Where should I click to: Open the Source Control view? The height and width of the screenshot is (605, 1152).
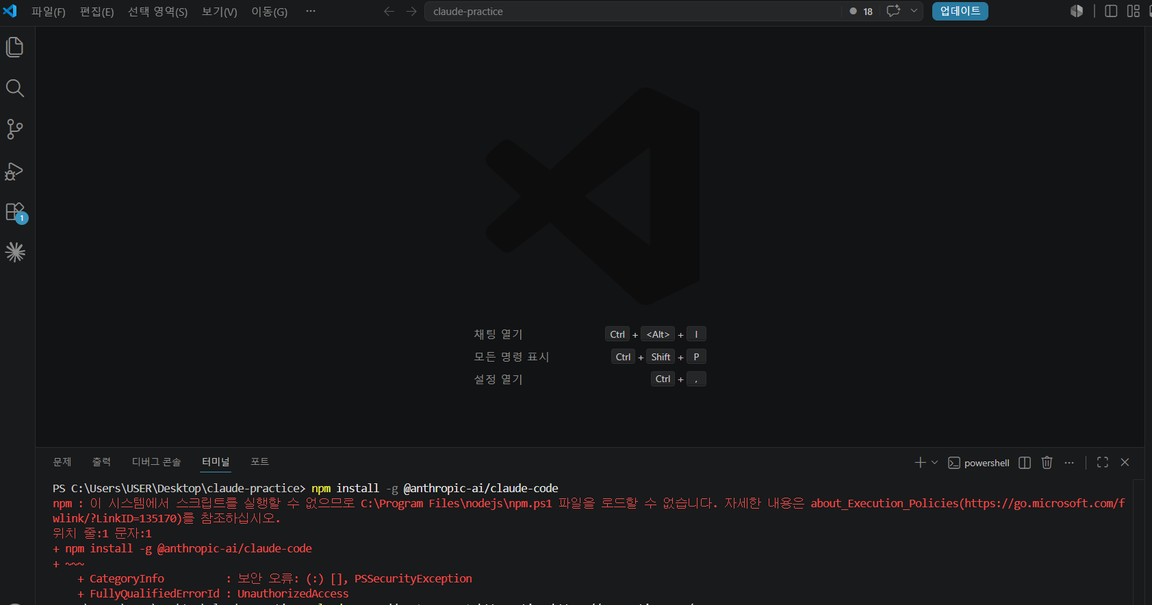pyautogui.click(x=15, y=129)
